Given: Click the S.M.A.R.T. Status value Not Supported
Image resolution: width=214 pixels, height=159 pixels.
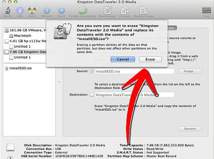Looking at the screenshot, I should tap(158, 152).
